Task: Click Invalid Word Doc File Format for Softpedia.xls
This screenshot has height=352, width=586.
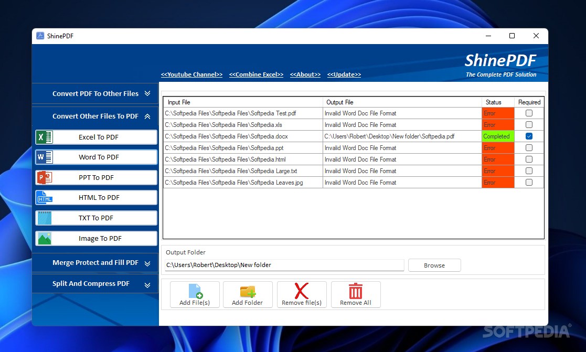Action: click(x=402, y=125)
